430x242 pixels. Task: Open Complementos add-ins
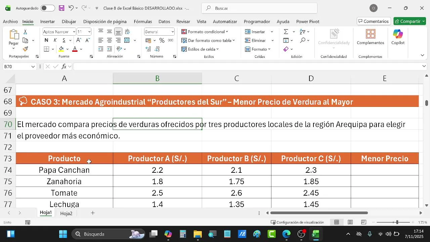[x=371, y=37]
